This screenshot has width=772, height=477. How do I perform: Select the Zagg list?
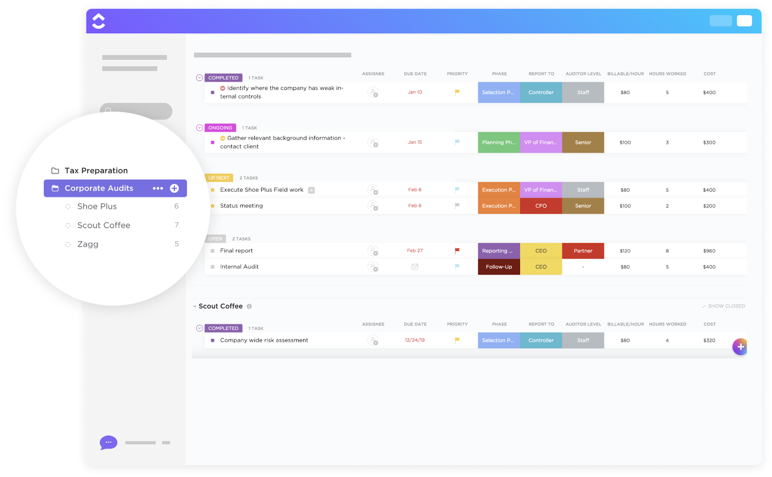[x=88, y=244]
